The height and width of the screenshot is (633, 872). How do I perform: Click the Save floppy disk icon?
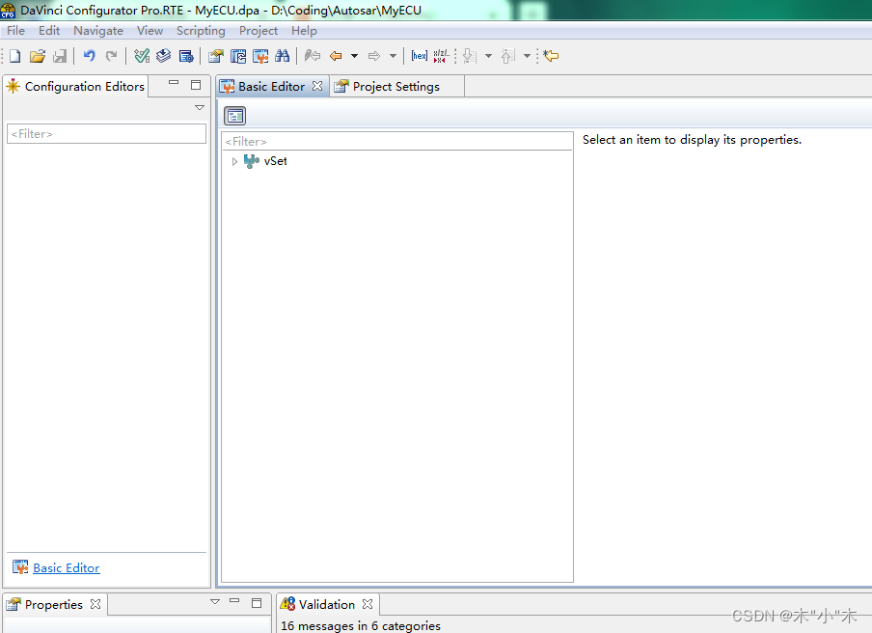click(x=60, y=56)
